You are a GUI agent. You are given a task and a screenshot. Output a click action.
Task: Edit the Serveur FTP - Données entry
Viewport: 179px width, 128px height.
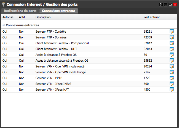click(x=172, y=37)
